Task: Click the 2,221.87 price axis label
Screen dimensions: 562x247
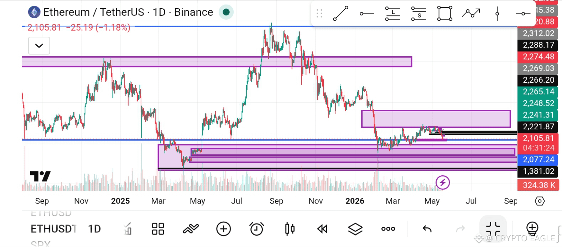Action: click(x=538, y=127)
